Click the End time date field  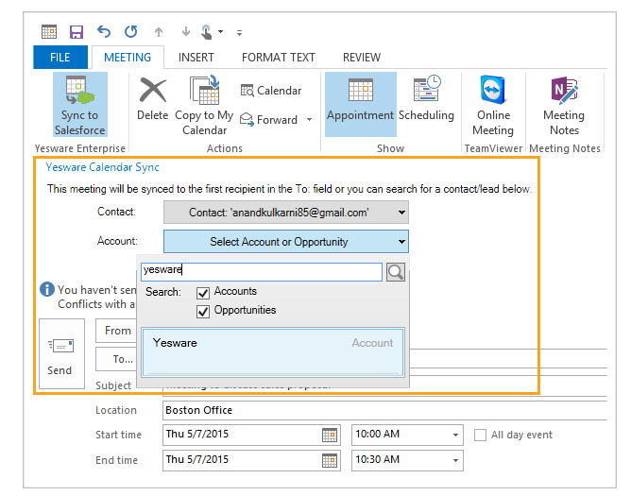(x=251, y=460)
